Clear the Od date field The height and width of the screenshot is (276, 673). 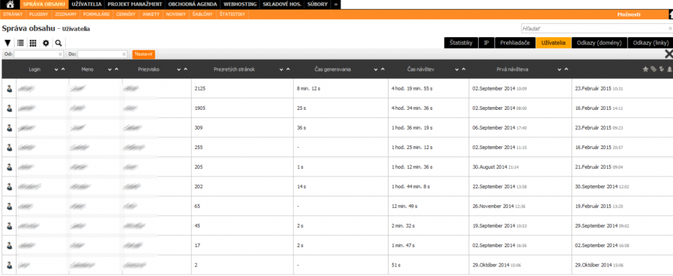(60, 54)
